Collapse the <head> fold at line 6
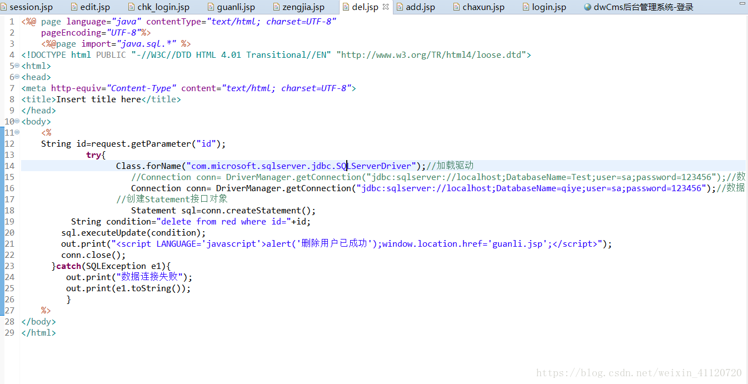Image resolution: width=748 pixels, height=384 pixels. coord(17,77)
